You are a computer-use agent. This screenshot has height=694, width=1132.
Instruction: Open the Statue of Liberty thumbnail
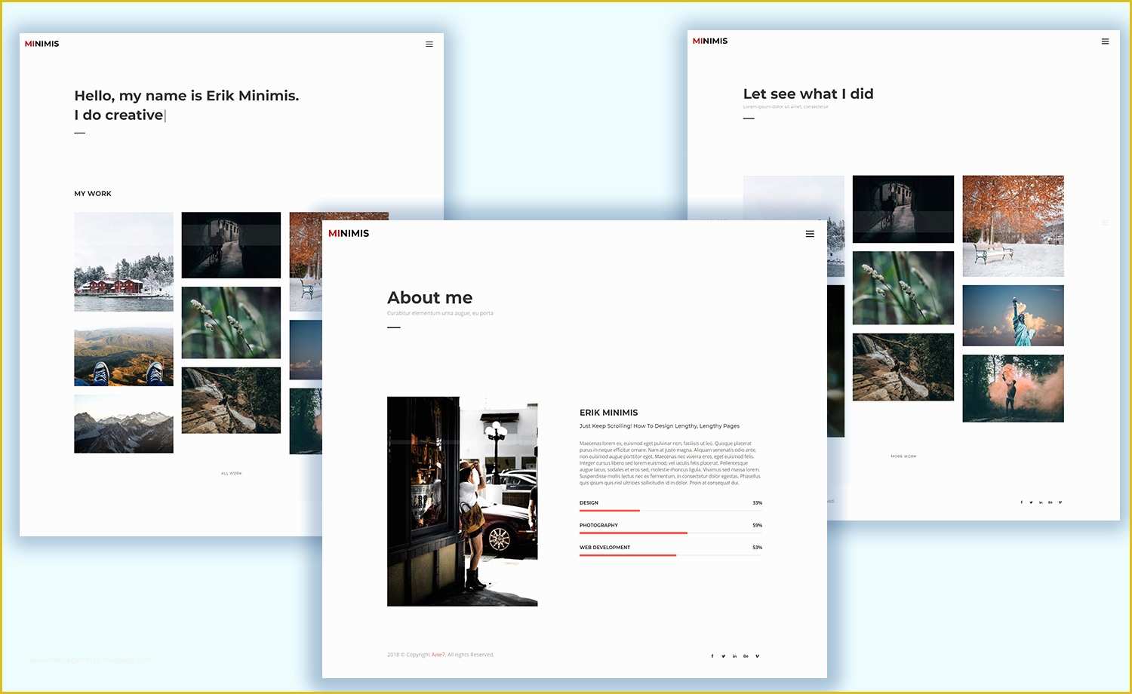(1012, 315)
